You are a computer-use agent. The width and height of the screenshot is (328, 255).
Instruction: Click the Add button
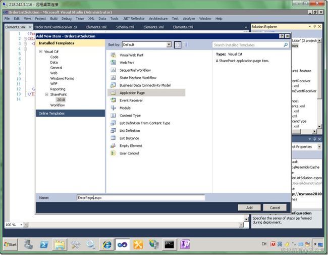pos(249,208)
